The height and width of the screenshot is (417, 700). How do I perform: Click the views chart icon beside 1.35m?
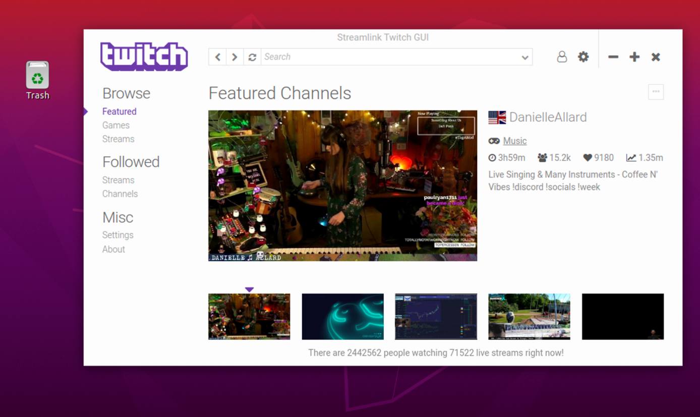(x=631, y=157)
